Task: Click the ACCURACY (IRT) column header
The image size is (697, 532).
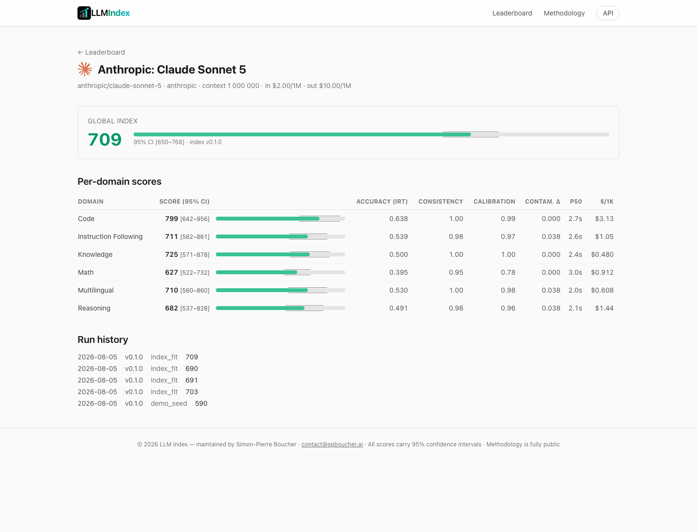Action: (x=382, y=202)
